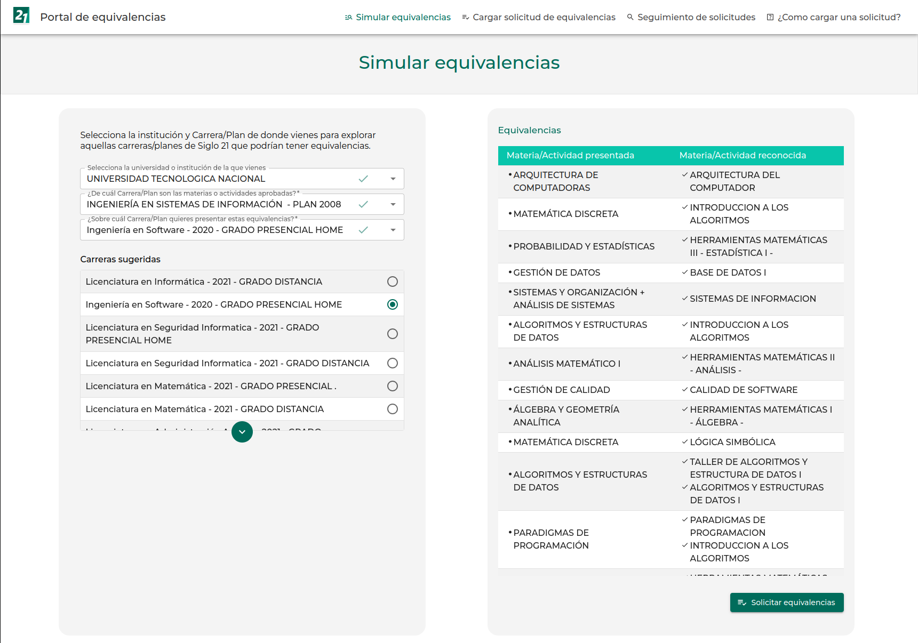Select Seguridad Informatica PRESENCIAL HOME radio

393,334
